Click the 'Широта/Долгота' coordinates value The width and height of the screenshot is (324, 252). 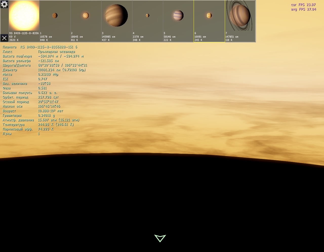[x=63, y=65]
